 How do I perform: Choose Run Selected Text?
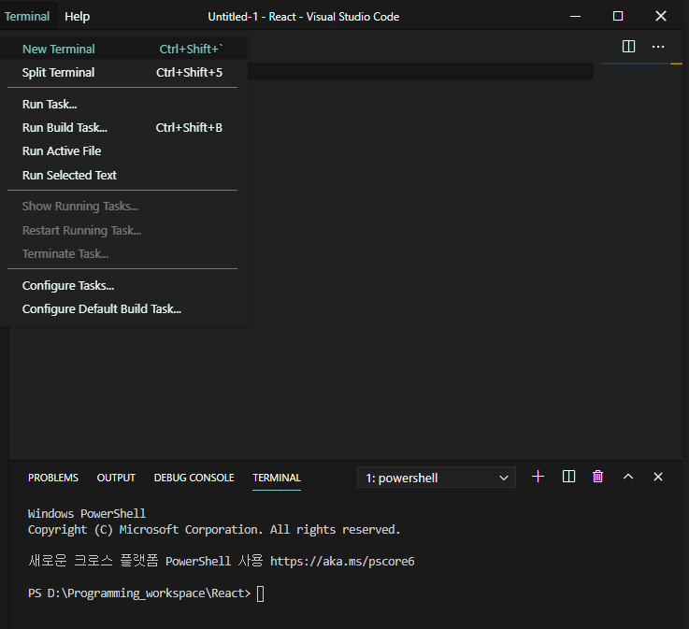123,175
